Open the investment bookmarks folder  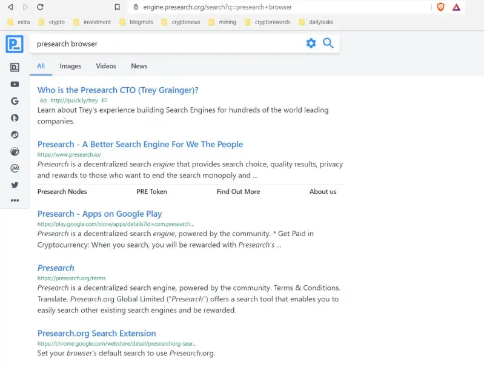[92, 22]
